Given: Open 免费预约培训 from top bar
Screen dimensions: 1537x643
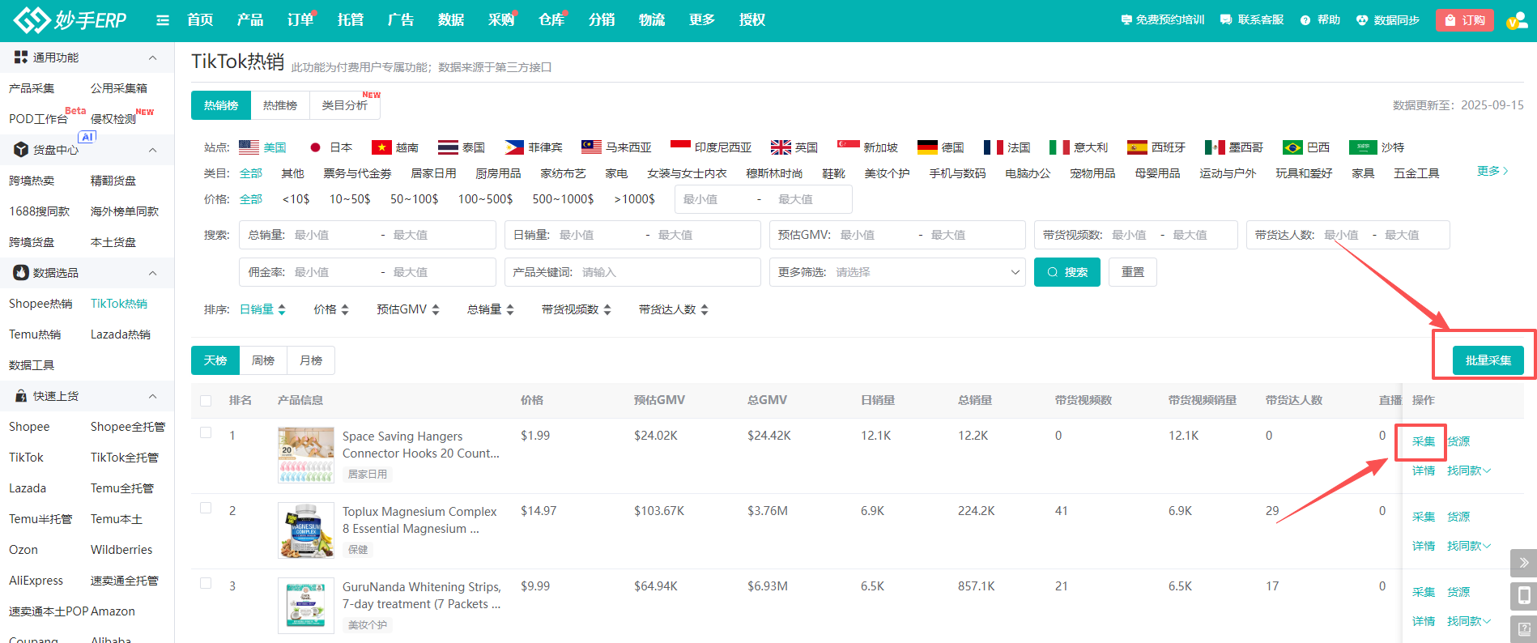Looking at the screenshot, I should tap(1162, 20).
